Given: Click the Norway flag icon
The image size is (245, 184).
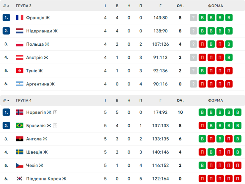Looking at the screenshot, I should click(x=19, y=112).
